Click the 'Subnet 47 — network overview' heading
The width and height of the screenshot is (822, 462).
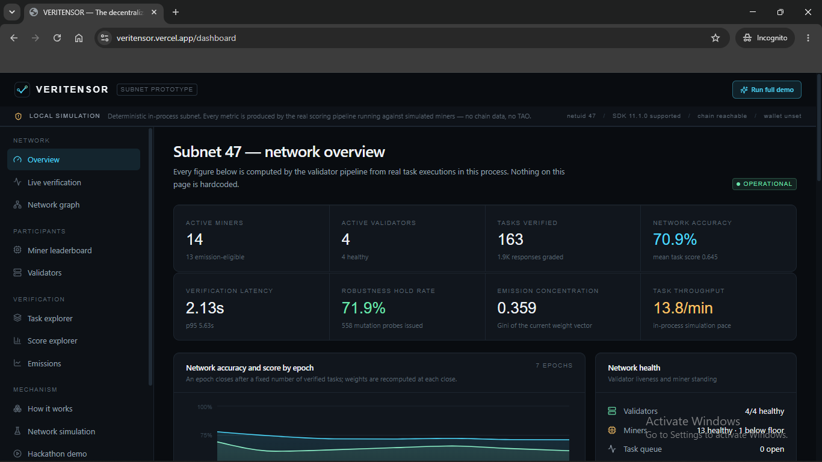point(279,152)
